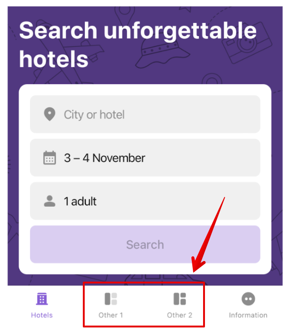Open the Other 2 layout icon
The image size is (292, 334).
(x=180, y=299)
